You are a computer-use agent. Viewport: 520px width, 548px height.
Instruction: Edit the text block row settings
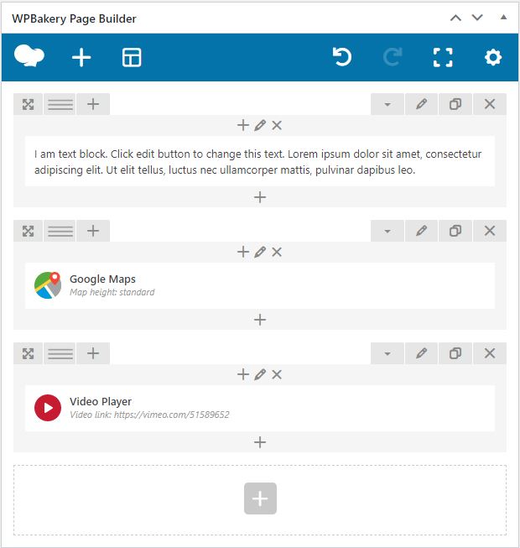coord(422,104)
